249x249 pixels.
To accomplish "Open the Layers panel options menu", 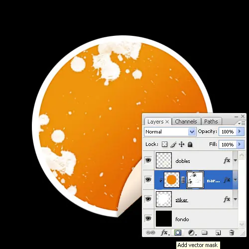I will (242, 123).
